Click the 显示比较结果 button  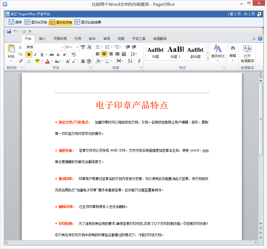tap(88, 22)
